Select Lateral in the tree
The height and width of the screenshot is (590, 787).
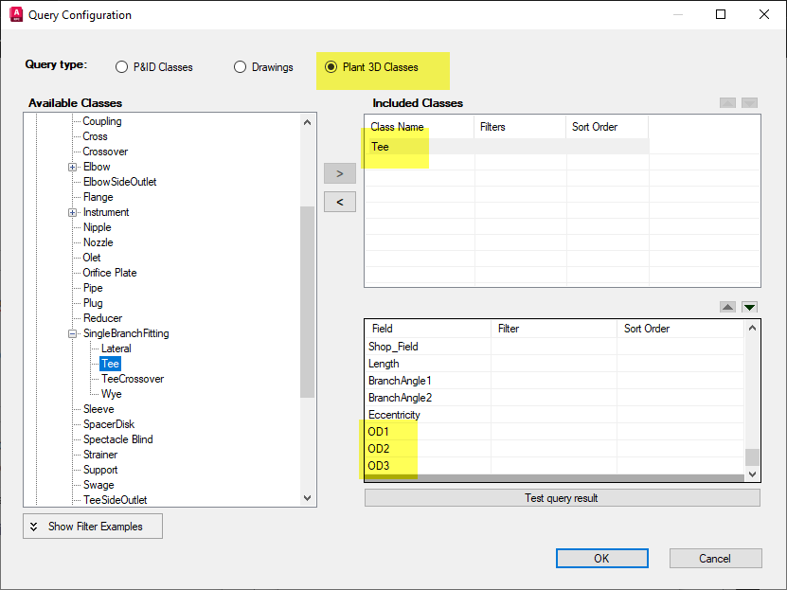(116, 349)
